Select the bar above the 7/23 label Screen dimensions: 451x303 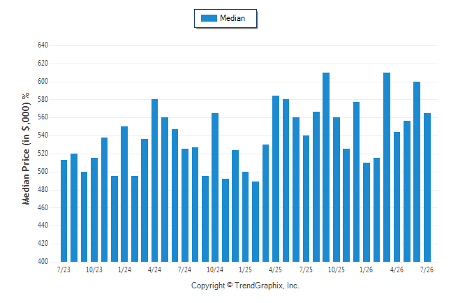pos(64,211)
